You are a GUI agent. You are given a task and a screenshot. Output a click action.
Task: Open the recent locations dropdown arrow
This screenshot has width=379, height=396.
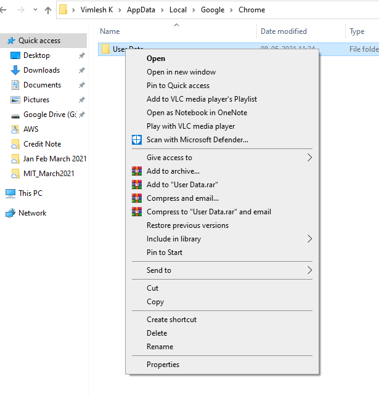tap(35, 10)
